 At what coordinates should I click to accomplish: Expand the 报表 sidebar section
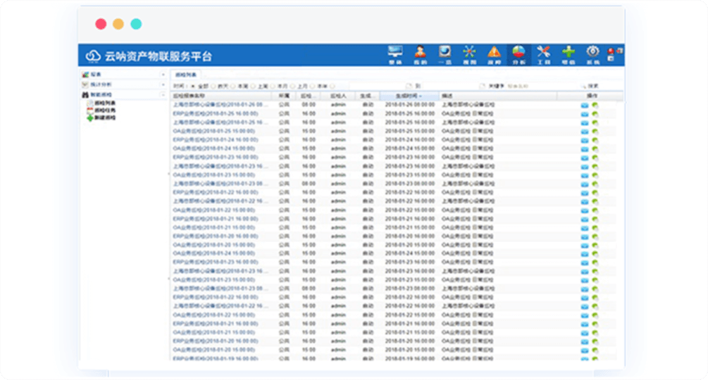[x=163, y=75]
